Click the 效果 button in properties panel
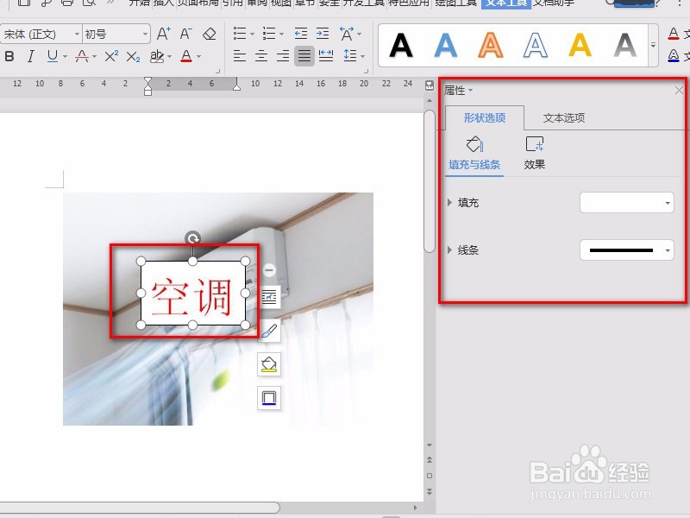 point(535,154)
